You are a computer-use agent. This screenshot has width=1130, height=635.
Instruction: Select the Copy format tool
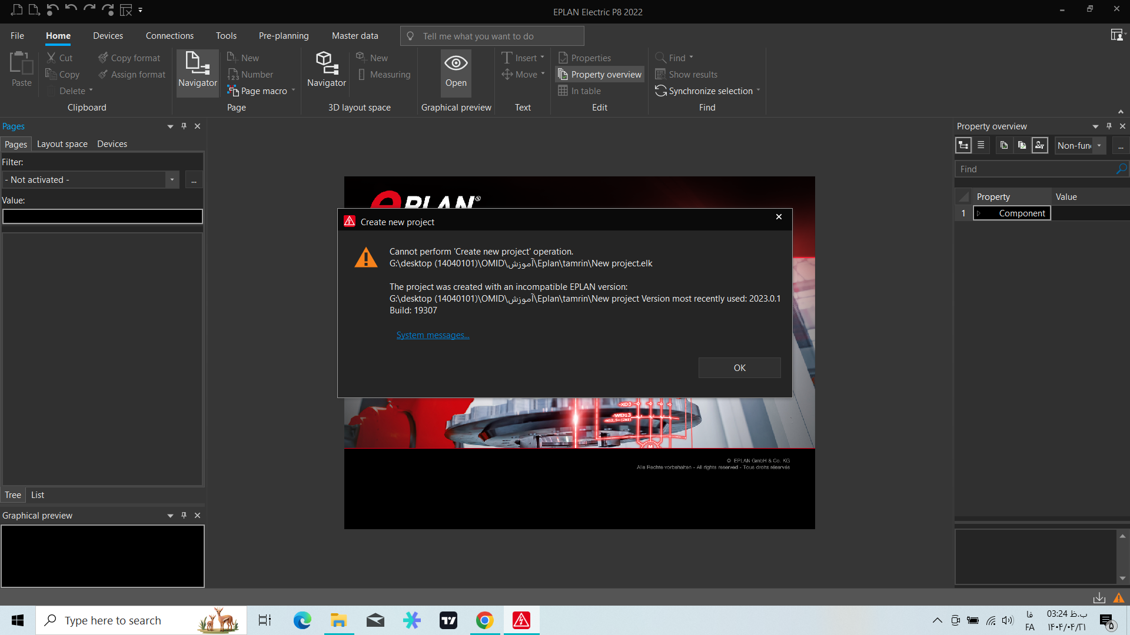point(129,58)
